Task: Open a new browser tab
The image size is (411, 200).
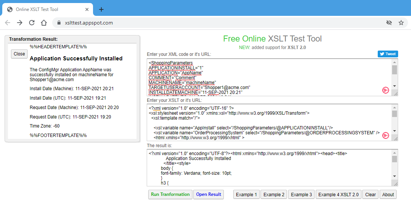Action: (101, 9)
